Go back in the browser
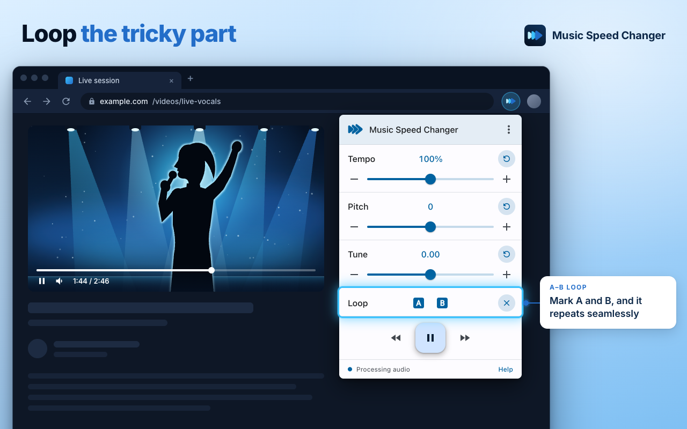The width and height of the screenshot is (687, 429). click(27, 101)
